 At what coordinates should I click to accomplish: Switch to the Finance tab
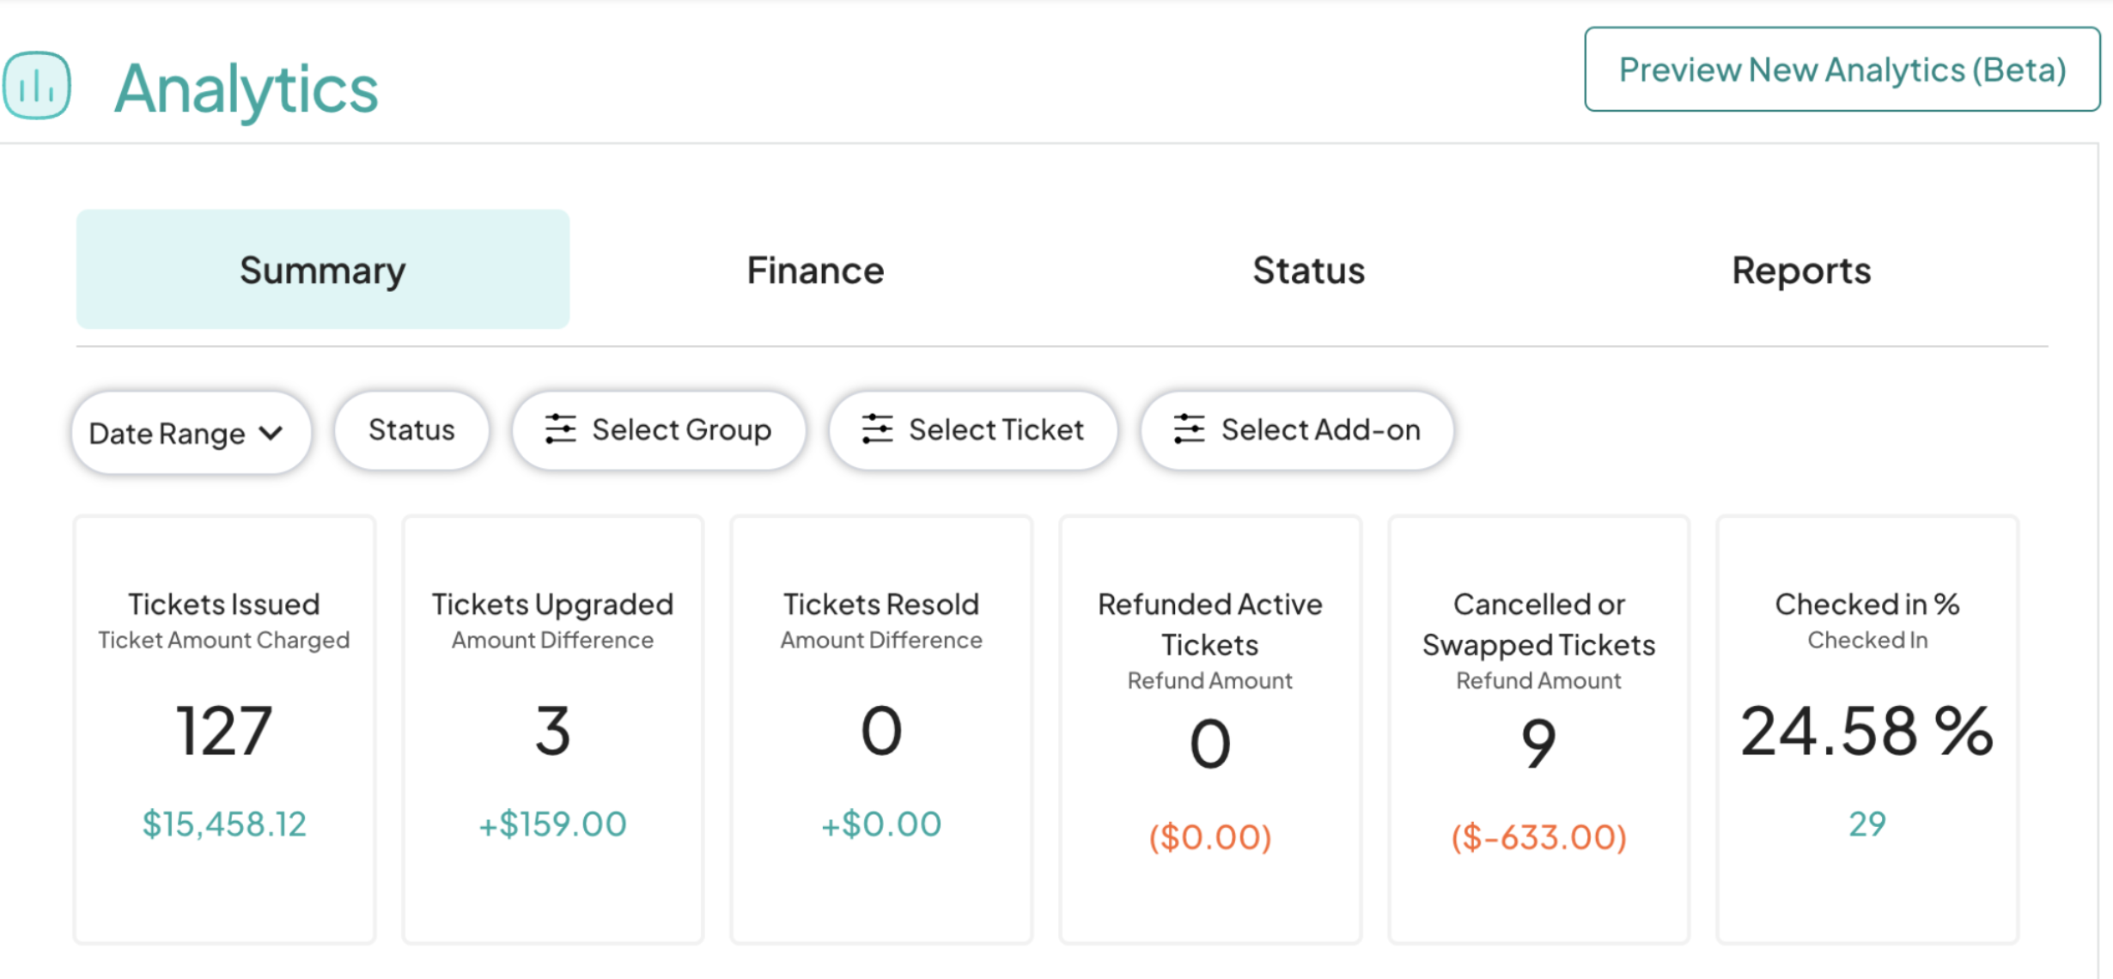point(815,270)
